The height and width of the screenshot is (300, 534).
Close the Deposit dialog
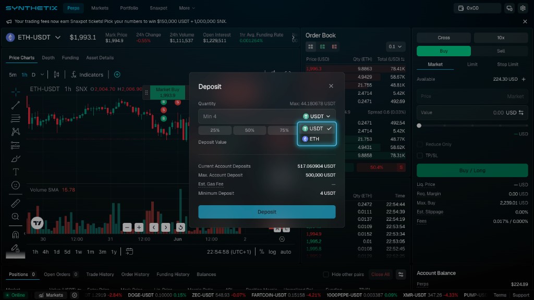pyautogui.click(x=331, y=86)
